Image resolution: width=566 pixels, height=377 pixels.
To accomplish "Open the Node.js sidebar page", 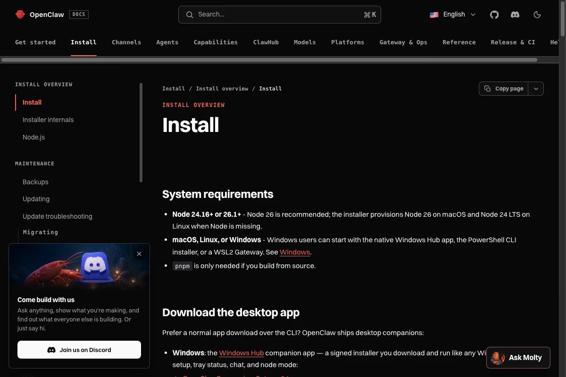I will (x=33, y=137).
